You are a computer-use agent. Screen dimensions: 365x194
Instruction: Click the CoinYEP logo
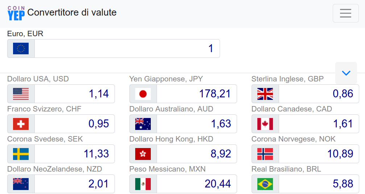tap(16, 13)
